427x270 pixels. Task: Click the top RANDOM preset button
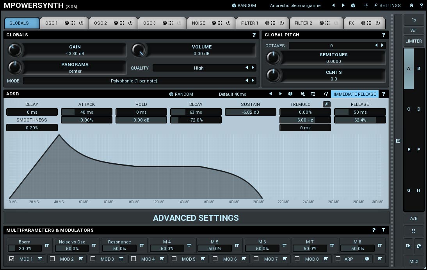pos(244,5)
